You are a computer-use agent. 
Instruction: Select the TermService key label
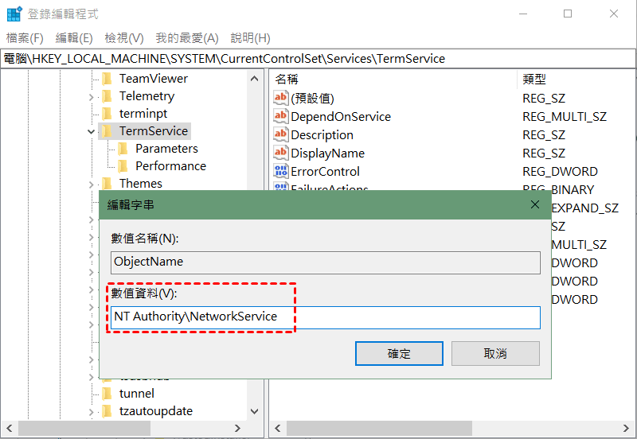(x=154, y=131)
